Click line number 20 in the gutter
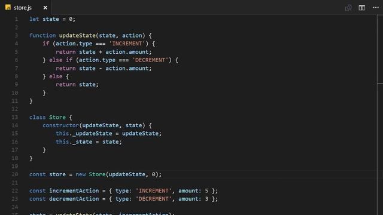This screenshot has width=383, height=215. point(14,174)
